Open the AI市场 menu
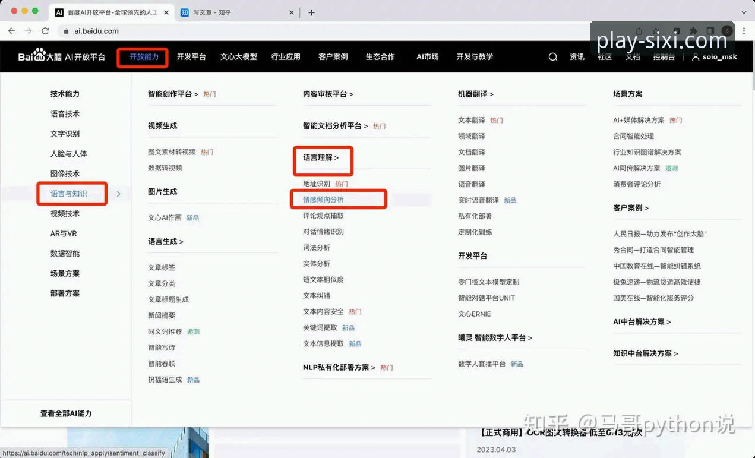Viewport: 755px width, 458px height. (x=428, y=57)
